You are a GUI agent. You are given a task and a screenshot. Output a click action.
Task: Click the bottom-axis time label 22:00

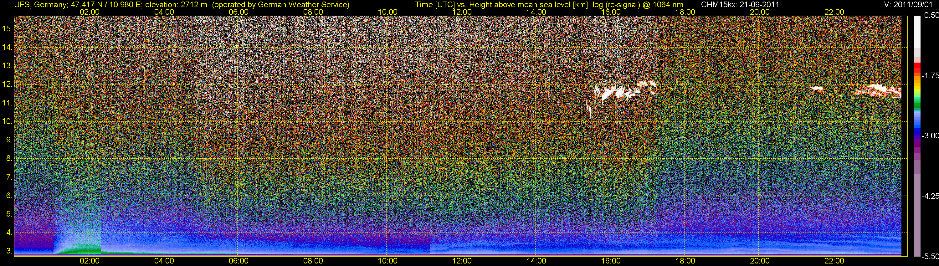click(834, 261)
